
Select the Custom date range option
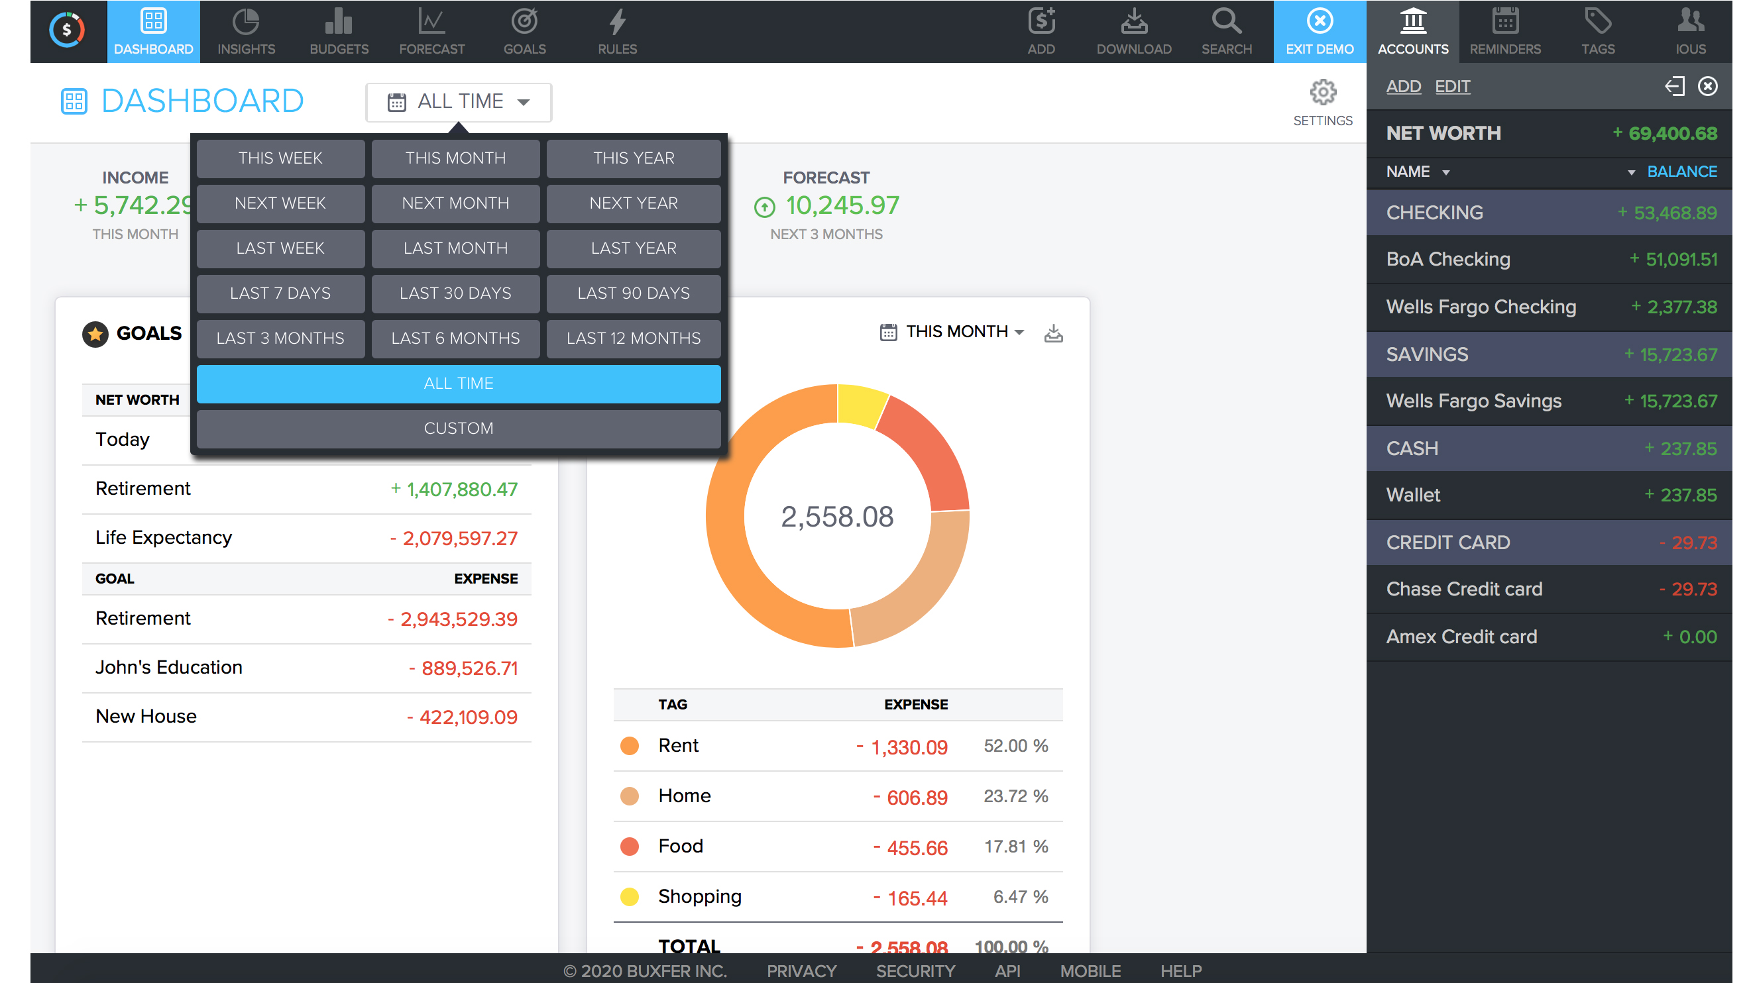(459, 429)
